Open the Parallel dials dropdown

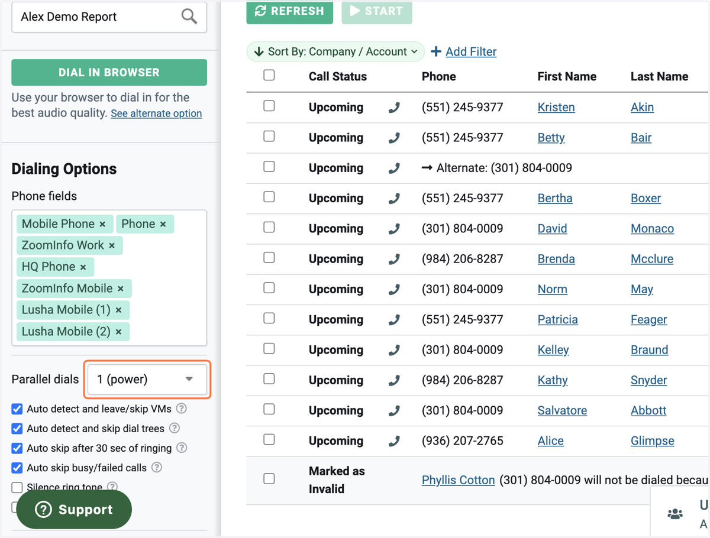[147, 379]
